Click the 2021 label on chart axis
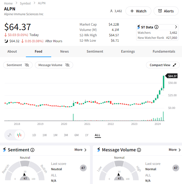 pyautogui.click(x=87, y=124)
